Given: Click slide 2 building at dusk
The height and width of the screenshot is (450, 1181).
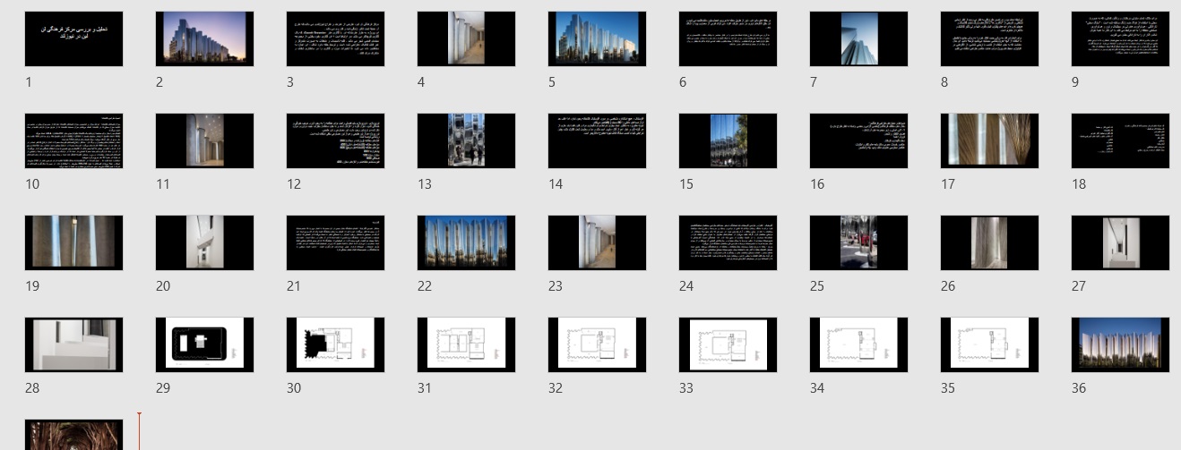Looking at the screenshot, I should (204, 38).
